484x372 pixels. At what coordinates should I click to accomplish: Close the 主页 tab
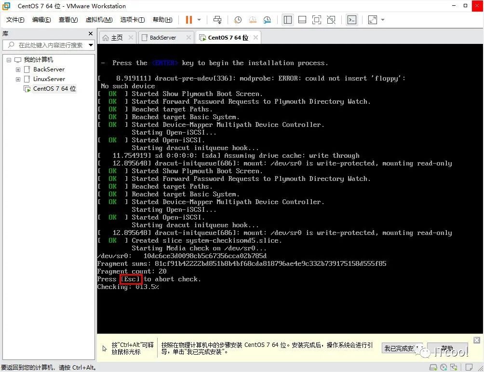click(131, 37)
